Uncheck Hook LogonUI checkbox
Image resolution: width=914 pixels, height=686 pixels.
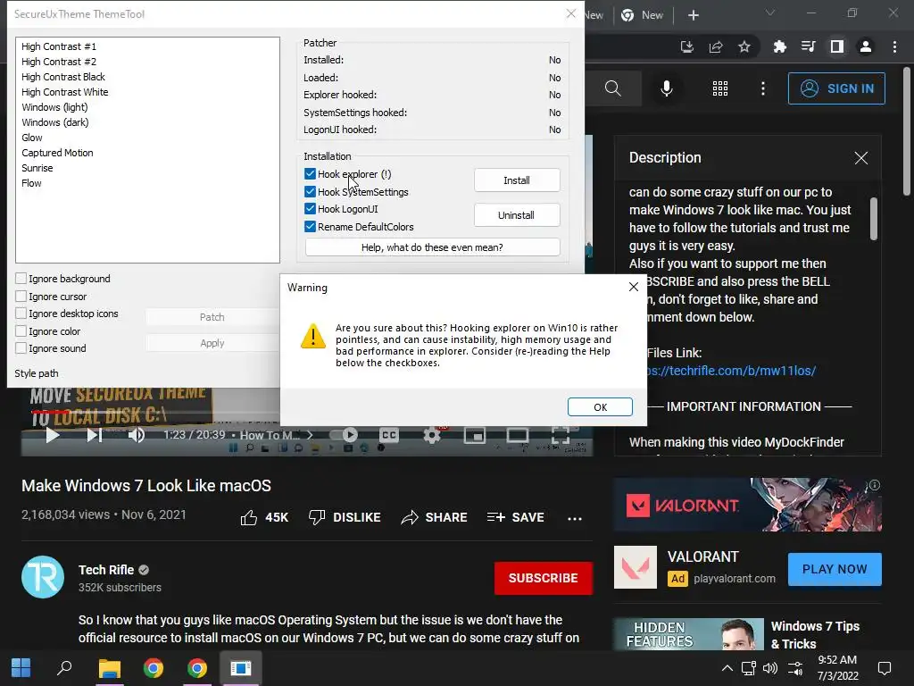click(310, 209)
